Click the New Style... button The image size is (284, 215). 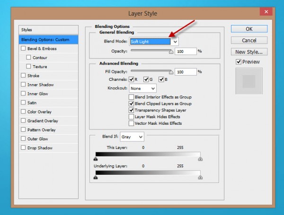pyautogui.click(x=249, y=52)
